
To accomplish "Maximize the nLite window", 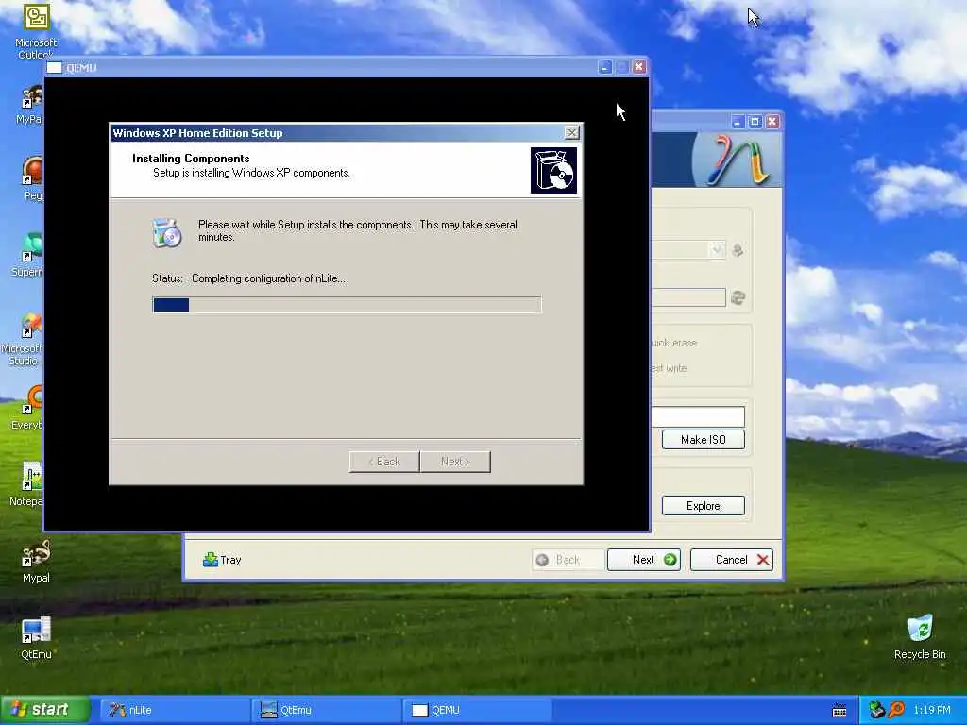I will click(755, 122).
